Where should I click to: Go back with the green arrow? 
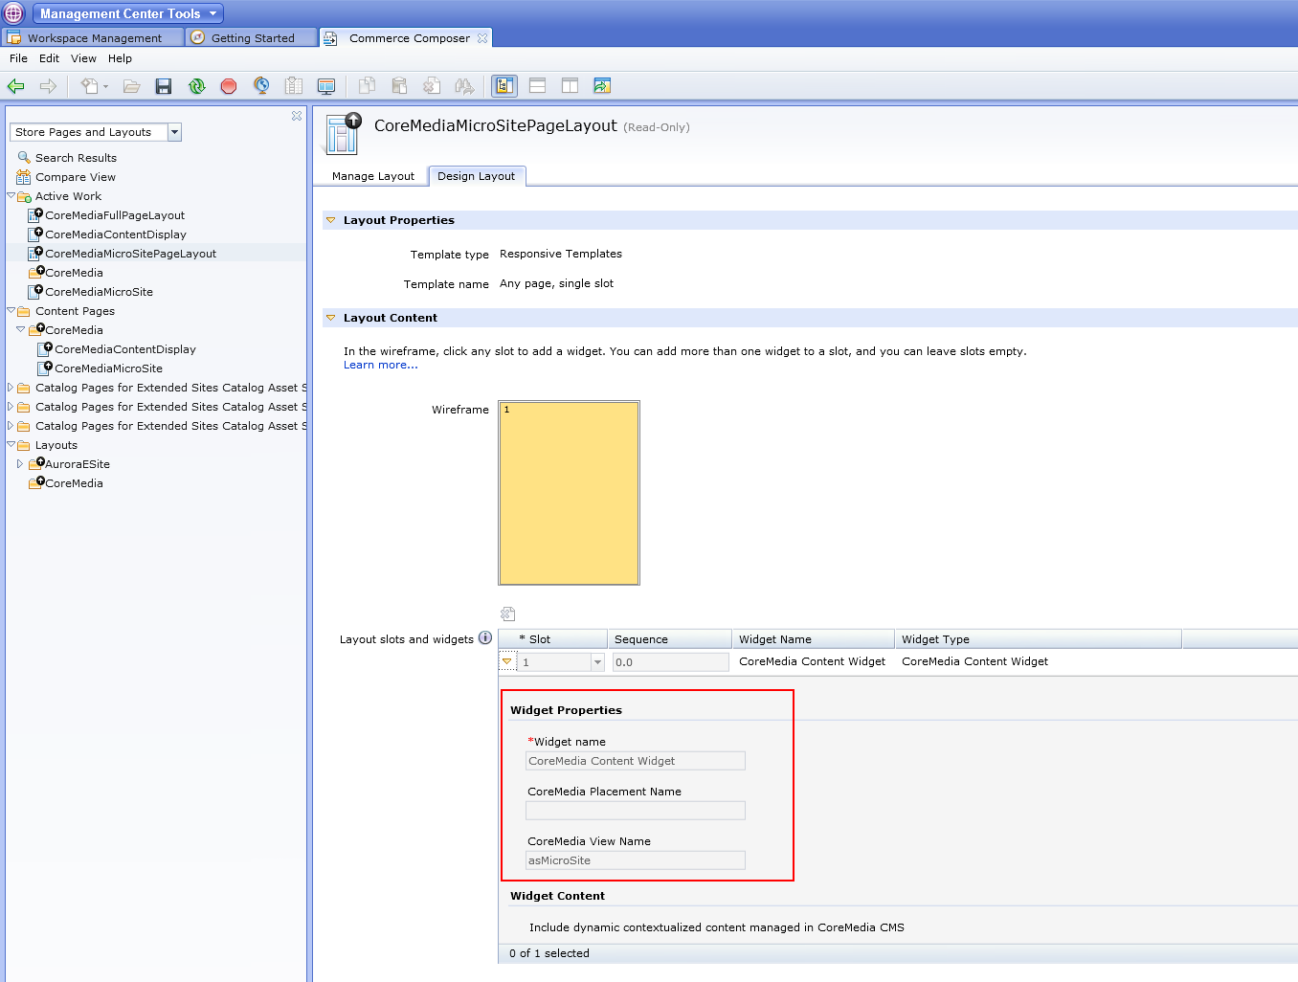tap(15, 86)
